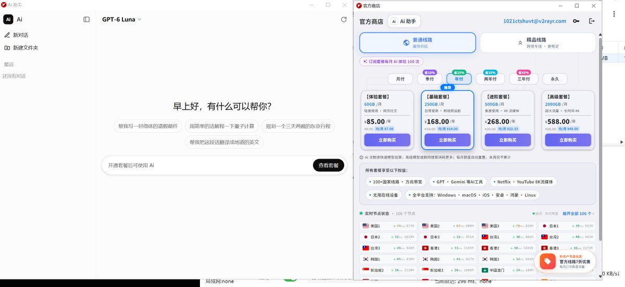The height and width of the screenshot is (287, 625).
Task: Buy the 体验套餐 with 立即购买
Action: [x=387, y=140]
